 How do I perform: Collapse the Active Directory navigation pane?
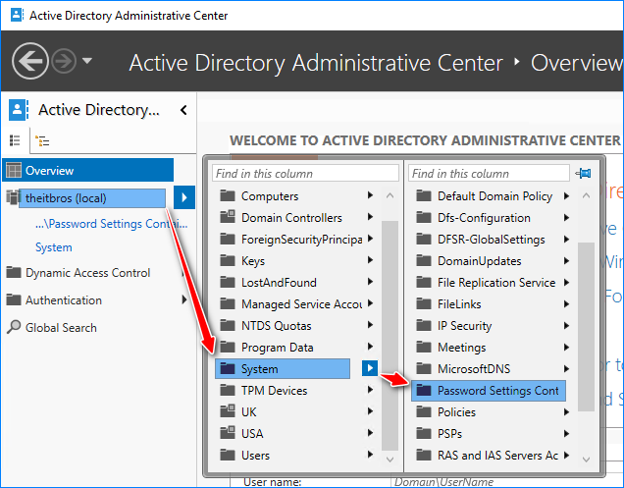click(x=182, y=110)
